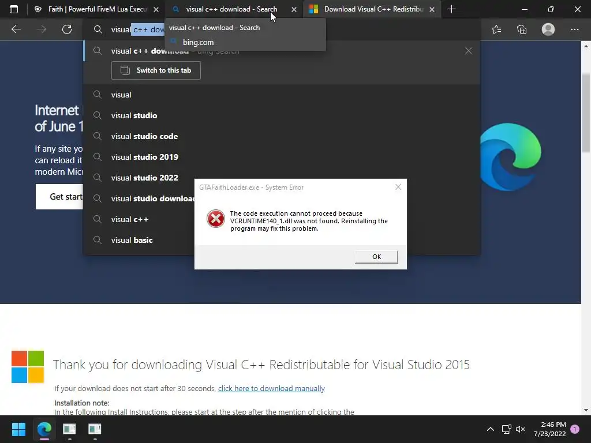Show hidden icons in the system tray
Screen dimensions: 591x443
491,429
